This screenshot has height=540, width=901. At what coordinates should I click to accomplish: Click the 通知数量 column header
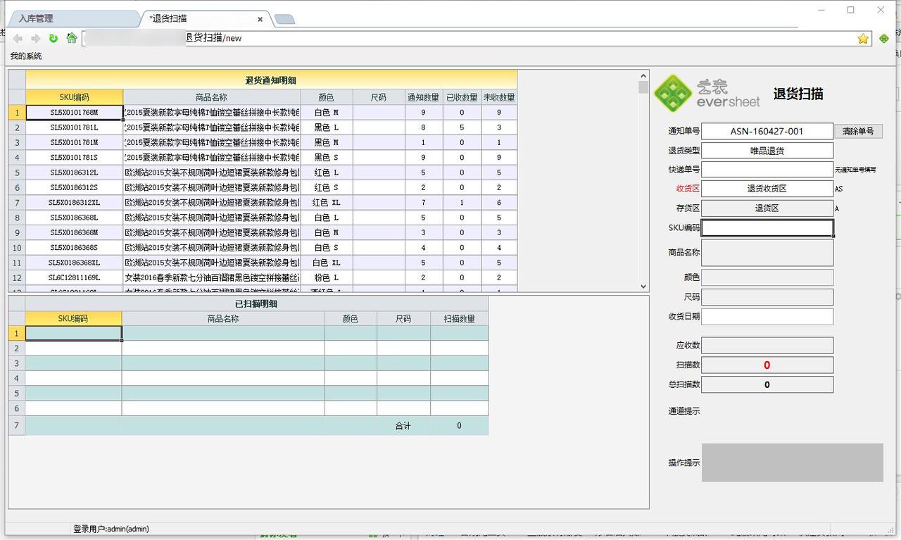pyautogui.click(x=423, y=97)
